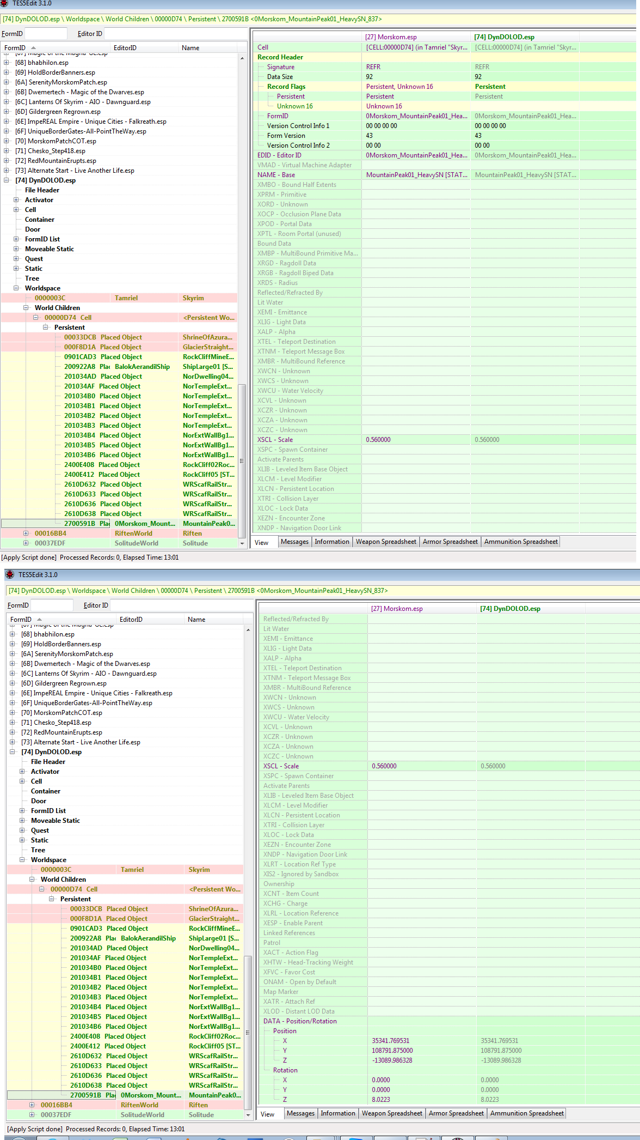Open the Messages tab in the upper window

coord(294,542)
